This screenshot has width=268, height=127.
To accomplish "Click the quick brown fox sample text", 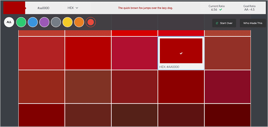I will 145,8.
